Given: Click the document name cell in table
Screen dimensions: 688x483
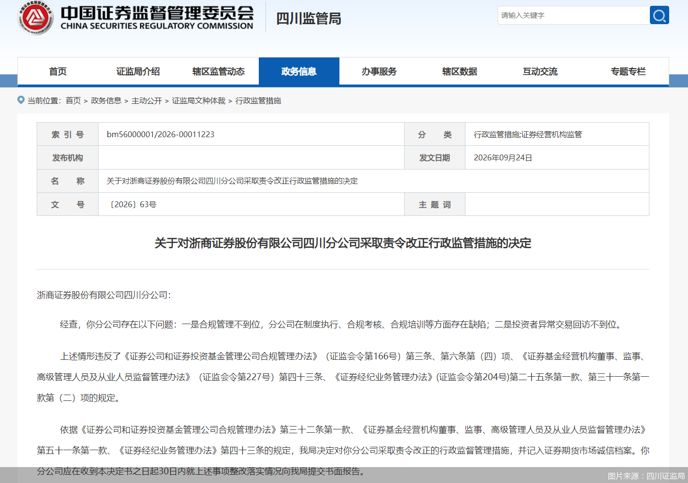Looking at the screenshot, I should (374, 181).
